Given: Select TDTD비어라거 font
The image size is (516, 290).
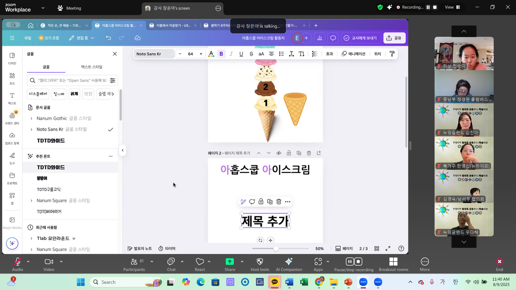Looking at the screenshot, I should (x=49, y=212).
